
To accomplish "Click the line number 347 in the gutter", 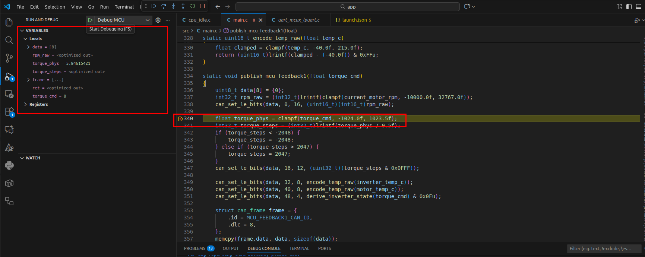I will click(188, 168).
